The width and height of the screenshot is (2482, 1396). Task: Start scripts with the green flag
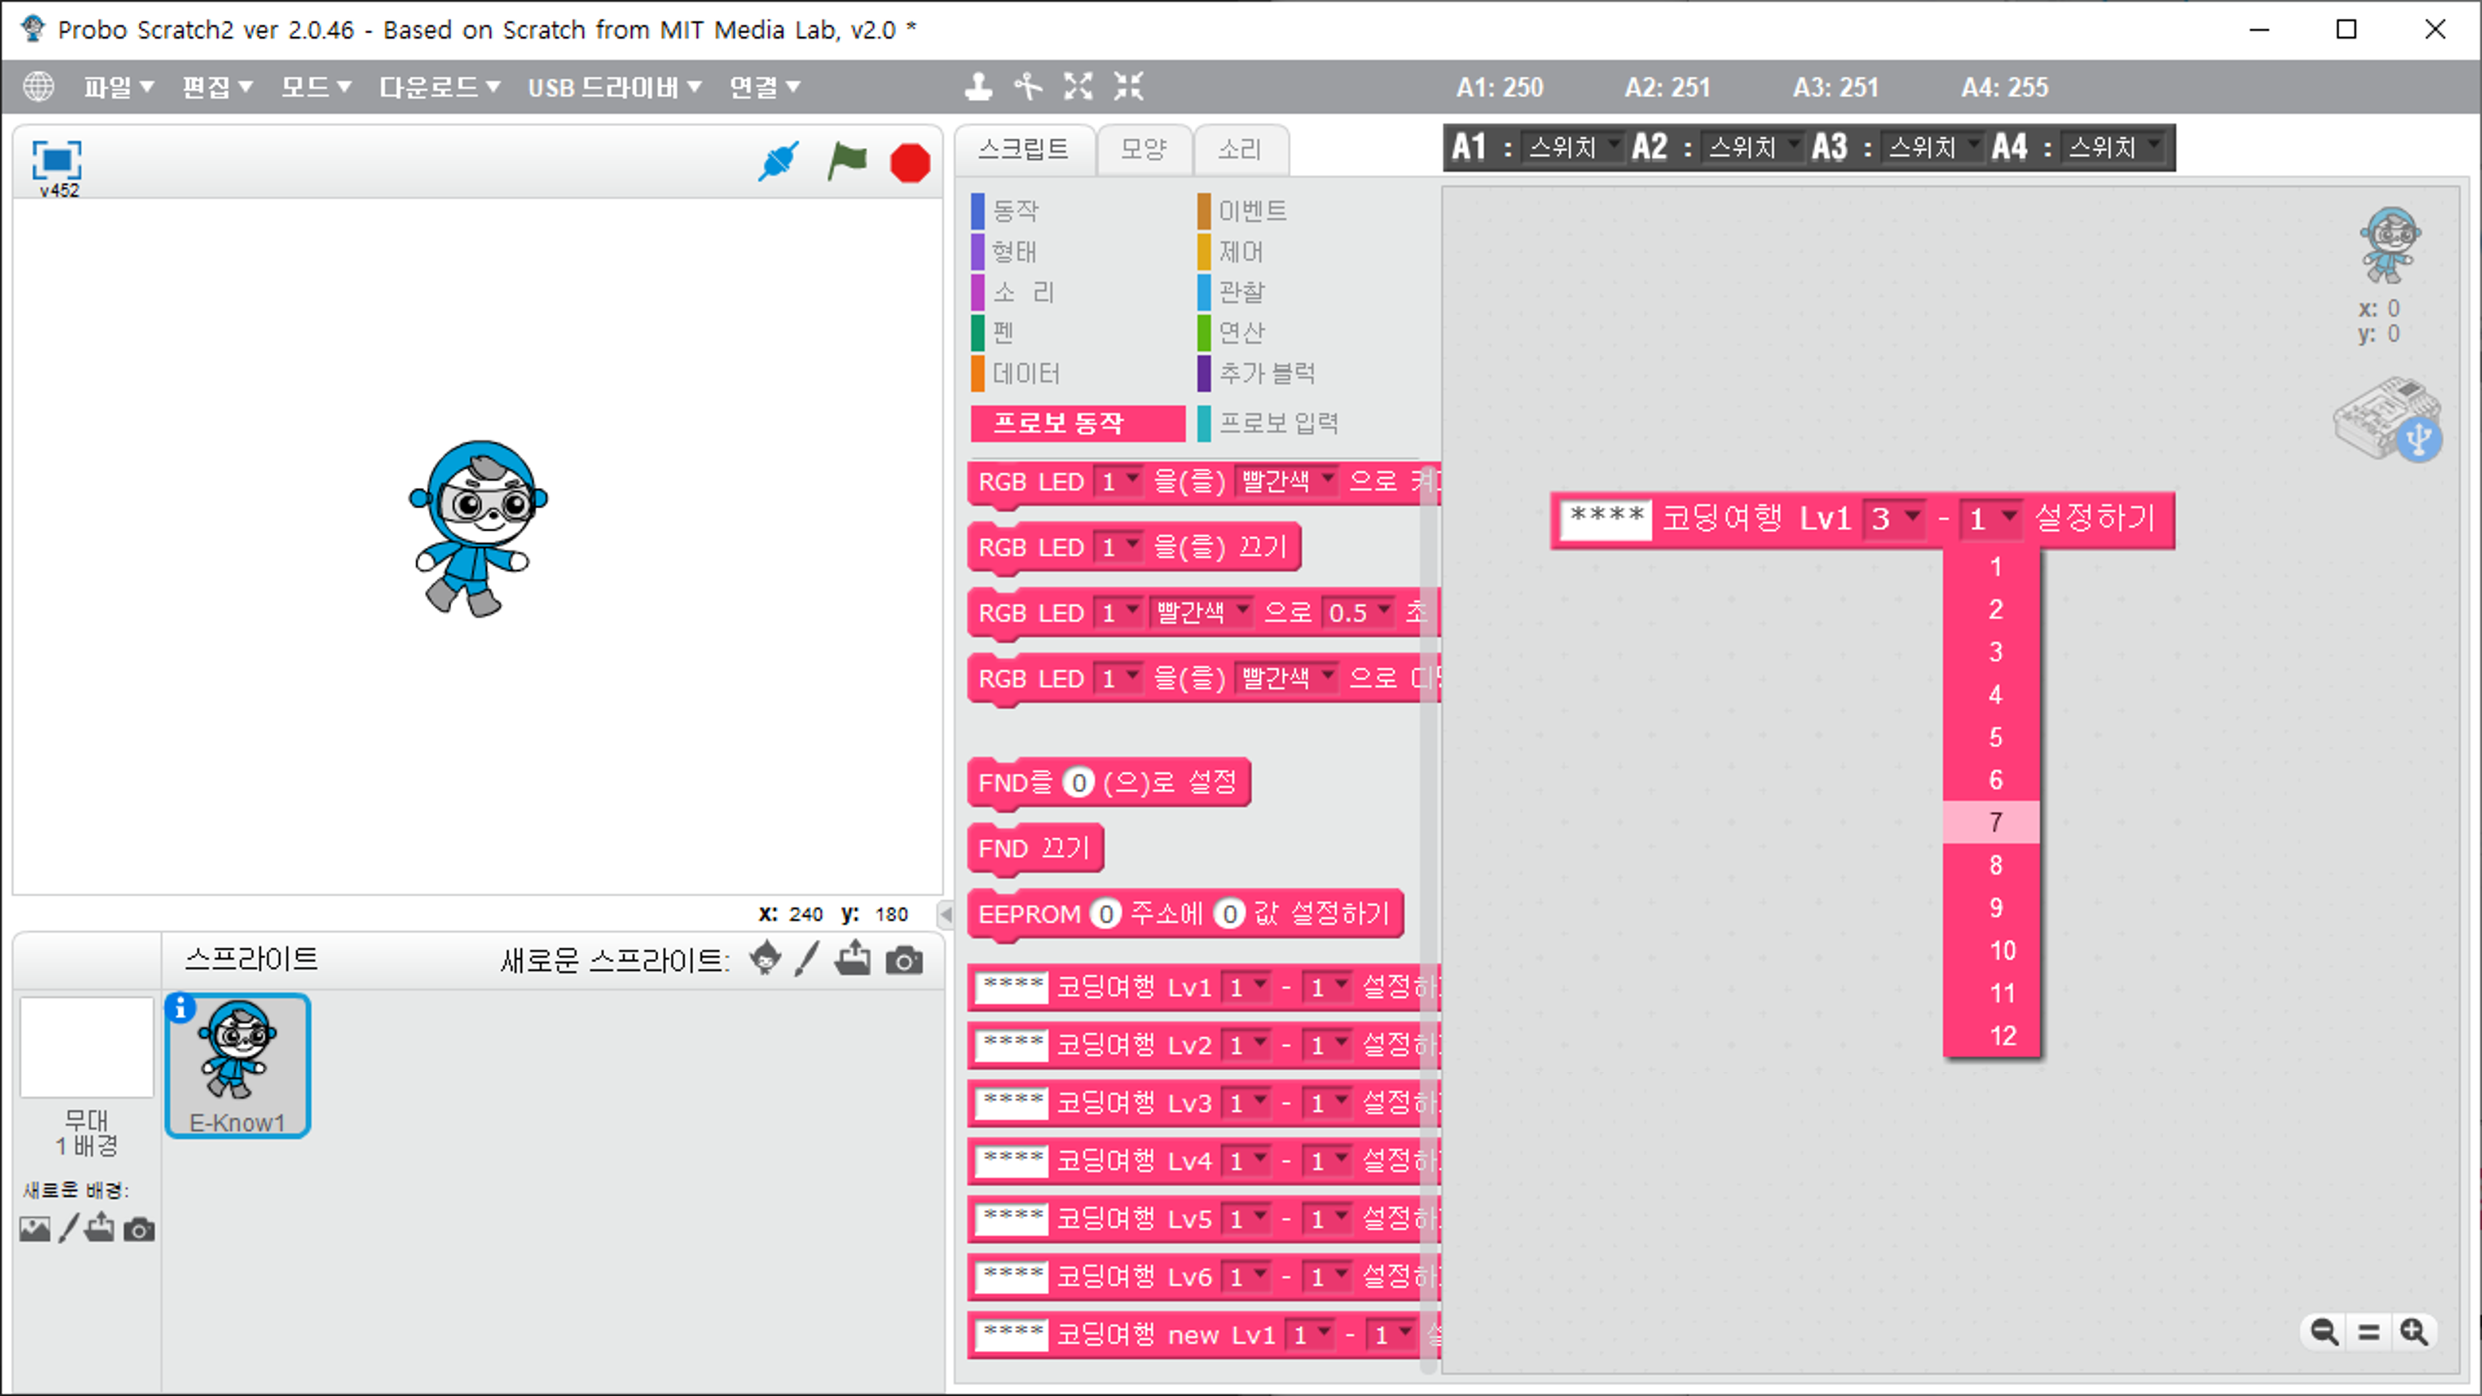[x=847, y=162]
